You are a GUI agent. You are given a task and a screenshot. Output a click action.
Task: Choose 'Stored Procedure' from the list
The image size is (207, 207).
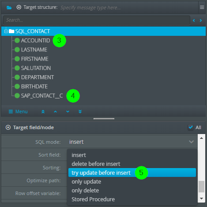tap(93, 199)
